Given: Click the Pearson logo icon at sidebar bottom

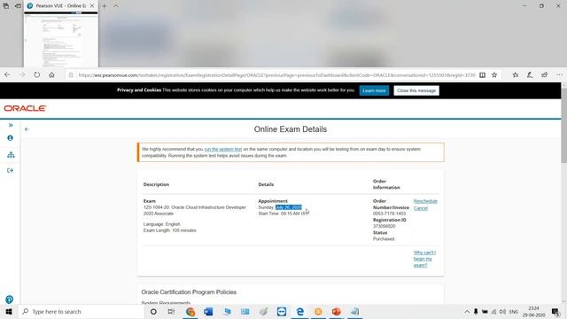Looking at the screenshot, I should pos(10,300).
